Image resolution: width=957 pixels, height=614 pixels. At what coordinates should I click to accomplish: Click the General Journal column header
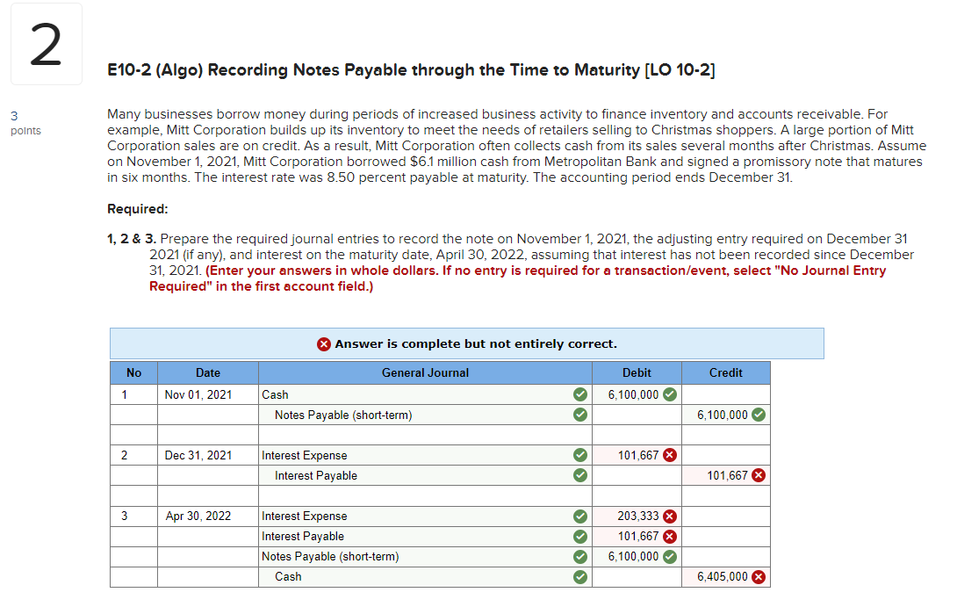click(x=425, y=373)
